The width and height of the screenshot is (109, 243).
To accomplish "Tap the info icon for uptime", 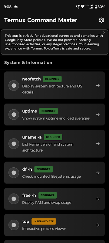I will [x=14, y=115].
